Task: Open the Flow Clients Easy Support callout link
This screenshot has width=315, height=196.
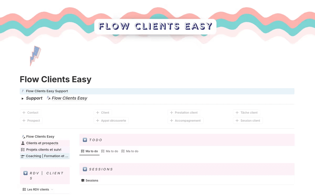Action: click(47, 91)
